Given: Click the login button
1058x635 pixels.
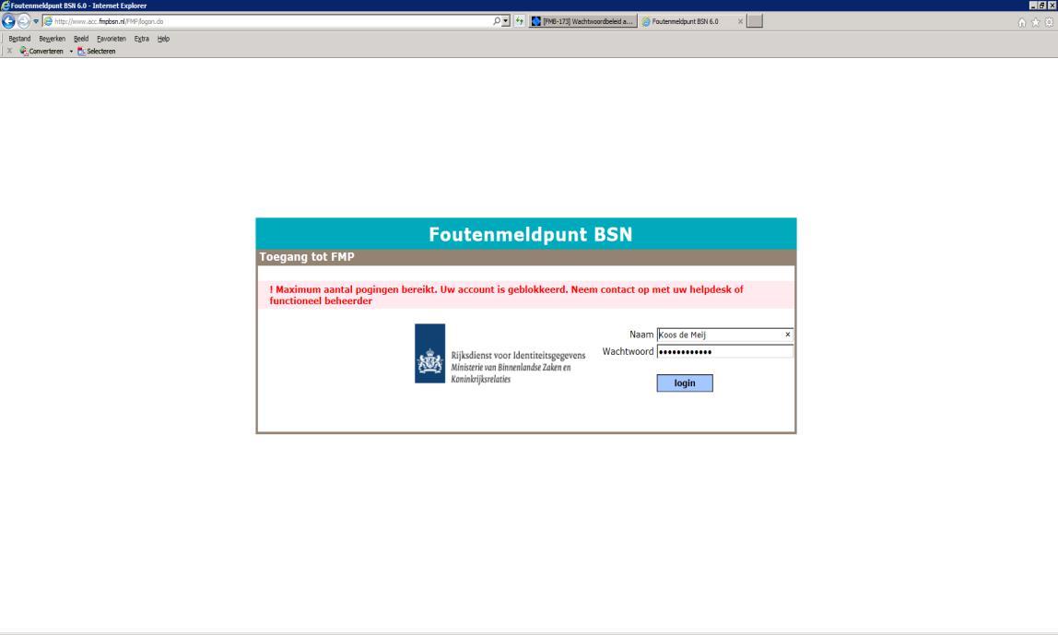Looking at the screenshot, I should tap(685, 383).
